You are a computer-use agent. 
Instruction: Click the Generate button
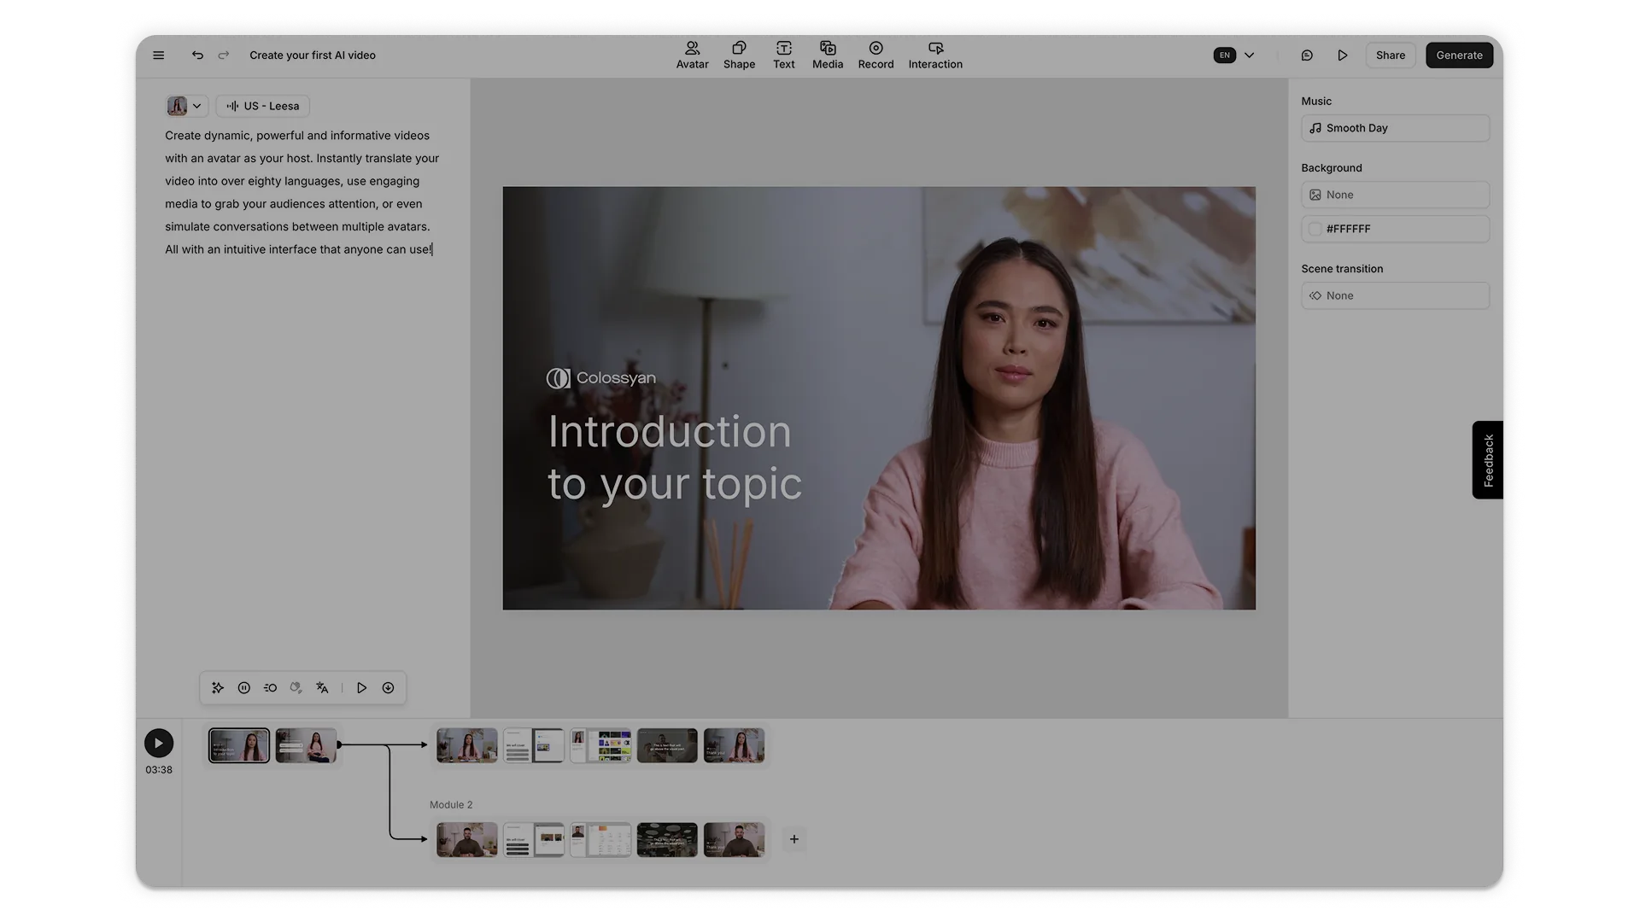click(1459, 55)
